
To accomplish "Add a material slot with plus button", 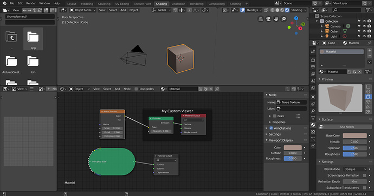I will [370, 51].
